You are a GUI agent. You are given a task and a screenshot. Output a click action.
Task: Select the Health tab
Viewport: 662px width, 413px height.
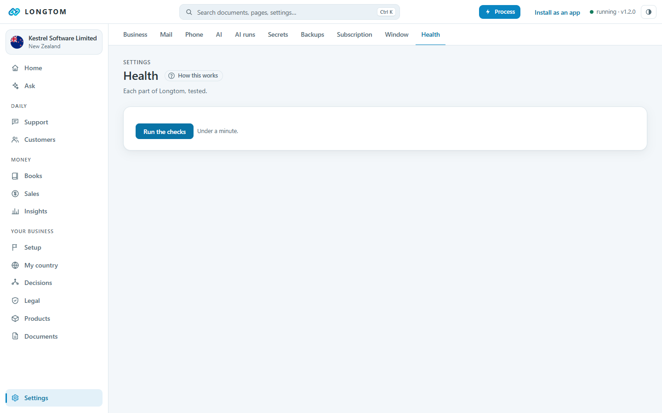(431, 34)
